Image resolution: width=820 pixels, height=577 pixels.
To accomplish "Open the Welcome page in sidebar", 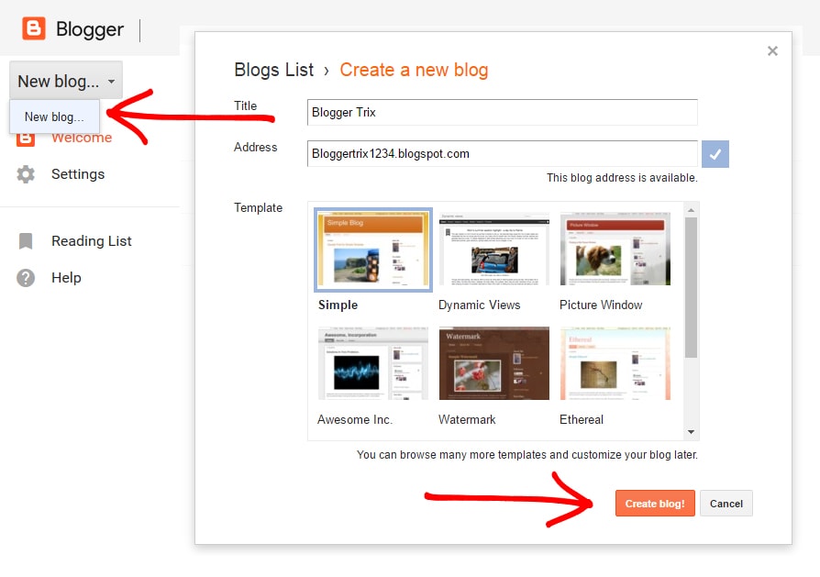I will coord(82,138).
